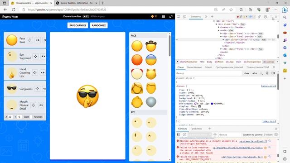The image size is (290, 163).
Task: Flip the Hand Covering Lips layer horizontally
Action: click(x=43, y=72)
